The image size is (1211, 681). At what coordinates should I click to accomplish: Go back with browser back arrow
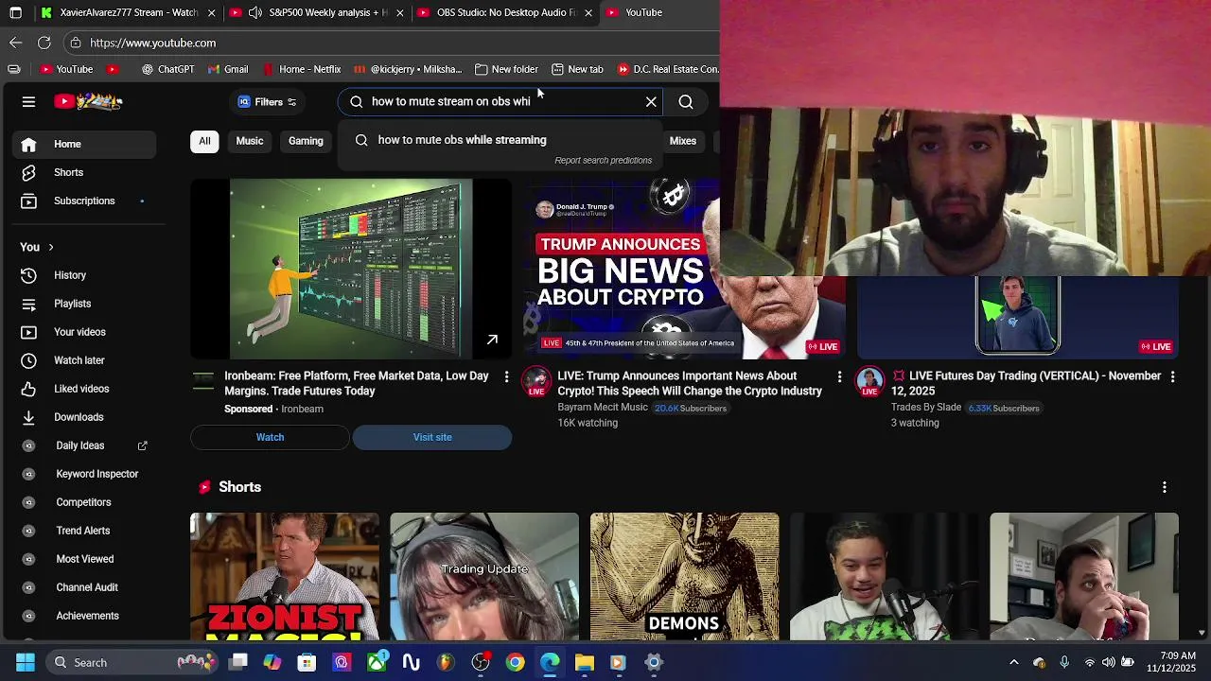pyautogui.click(x=15, y=43)
